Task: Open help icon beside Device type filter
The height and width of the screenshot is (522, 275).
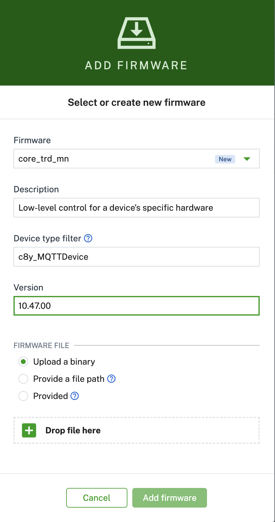Action: [88, 238]
